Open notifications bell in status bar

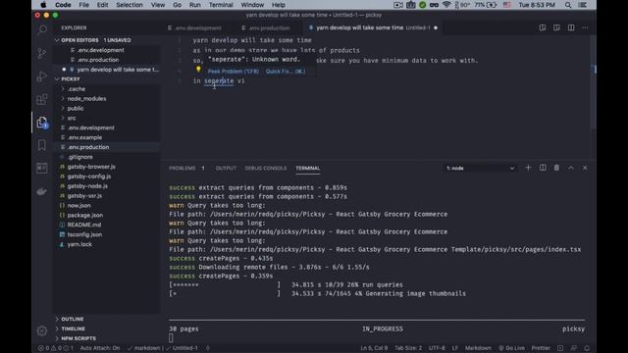click(x=587, y=348)
